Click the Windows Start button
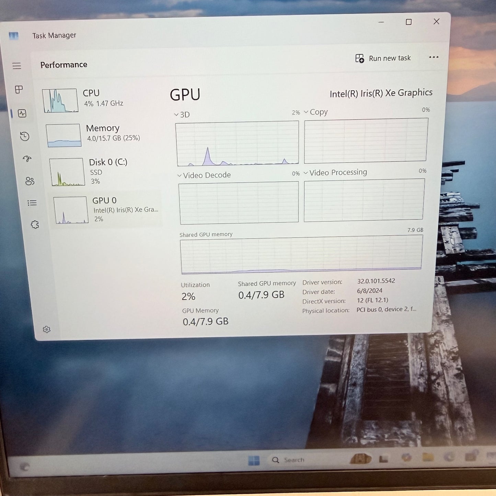 tap(254, 461)
